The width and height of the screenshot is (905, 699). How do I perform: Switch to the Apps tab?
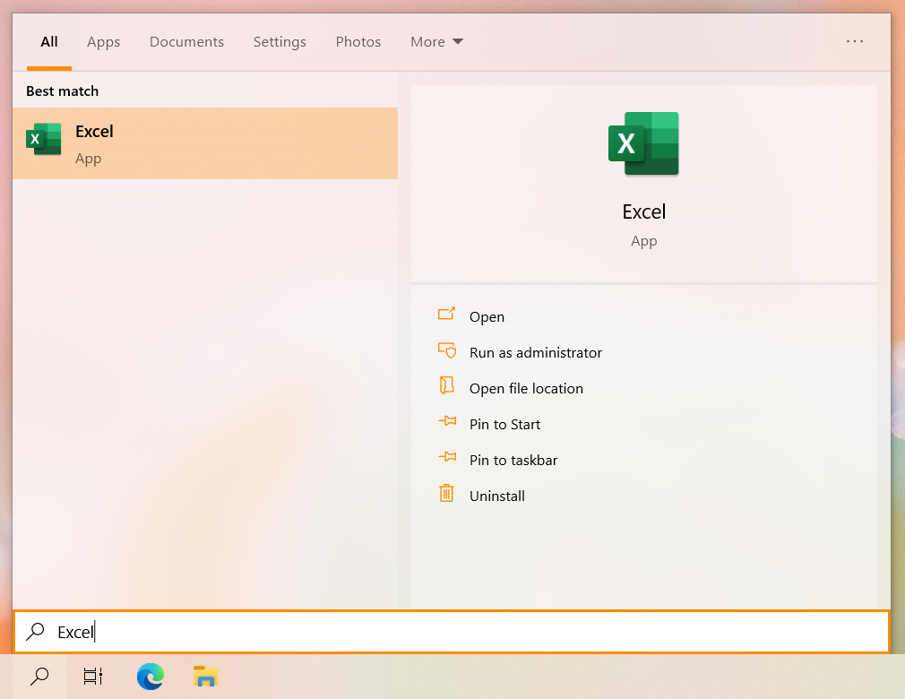103,42
